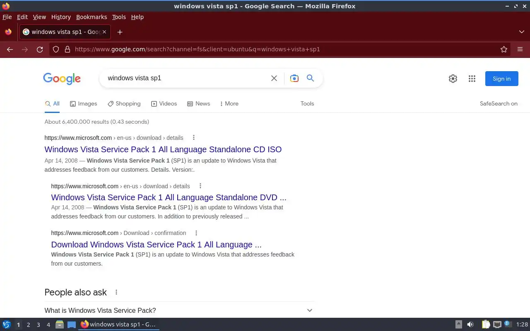Open options dots for Standalone CD ISO result

point(193,138)
